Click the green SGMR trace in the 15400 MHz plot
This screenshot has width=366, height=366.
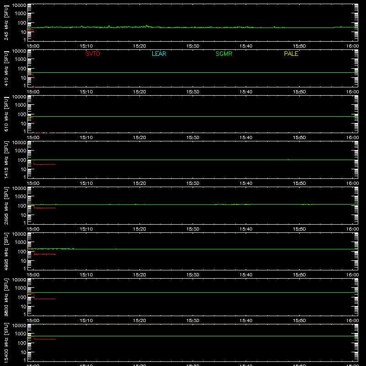click(x=193, y=336)
